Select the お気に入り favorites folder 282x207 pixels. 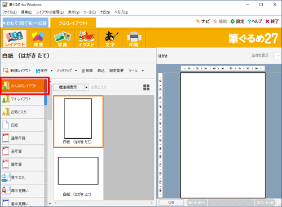(24, 112)
